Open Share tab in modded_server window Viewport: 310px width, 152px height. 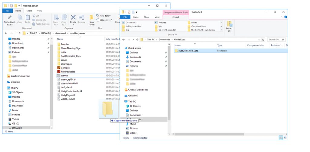tap(29, 11)
